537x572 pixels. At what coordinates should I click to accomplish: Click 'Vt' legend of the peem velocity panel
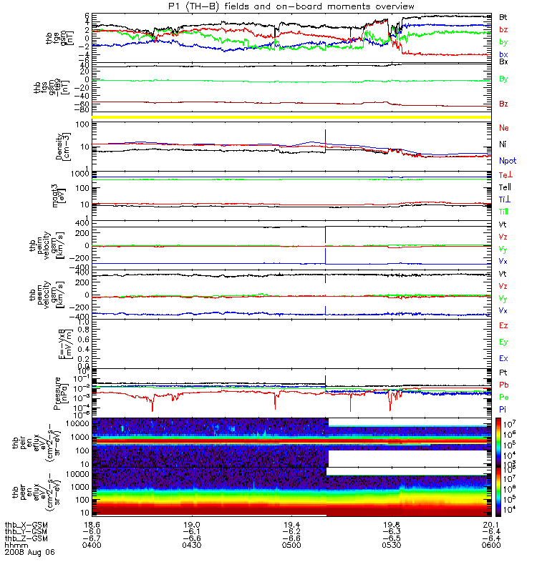503,274
